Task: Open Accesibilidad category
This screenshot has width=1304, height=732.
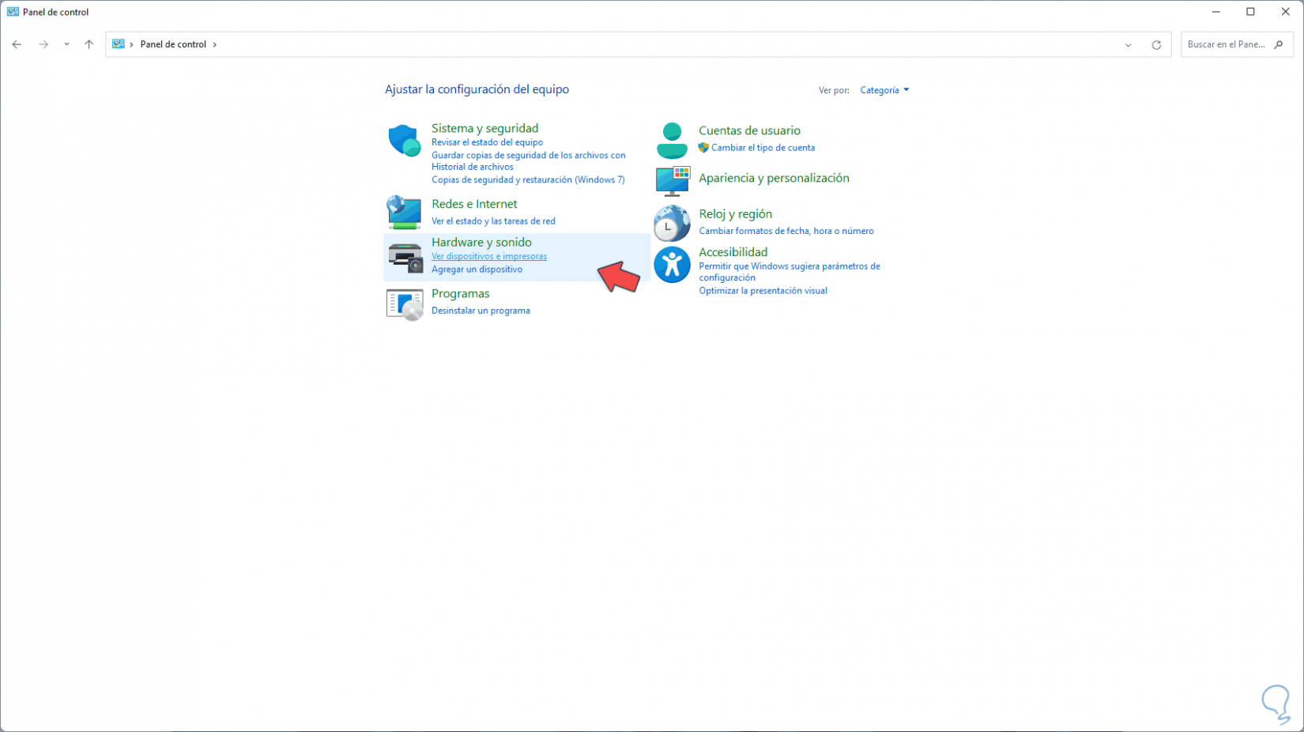Action: click(x=733, y=252)
